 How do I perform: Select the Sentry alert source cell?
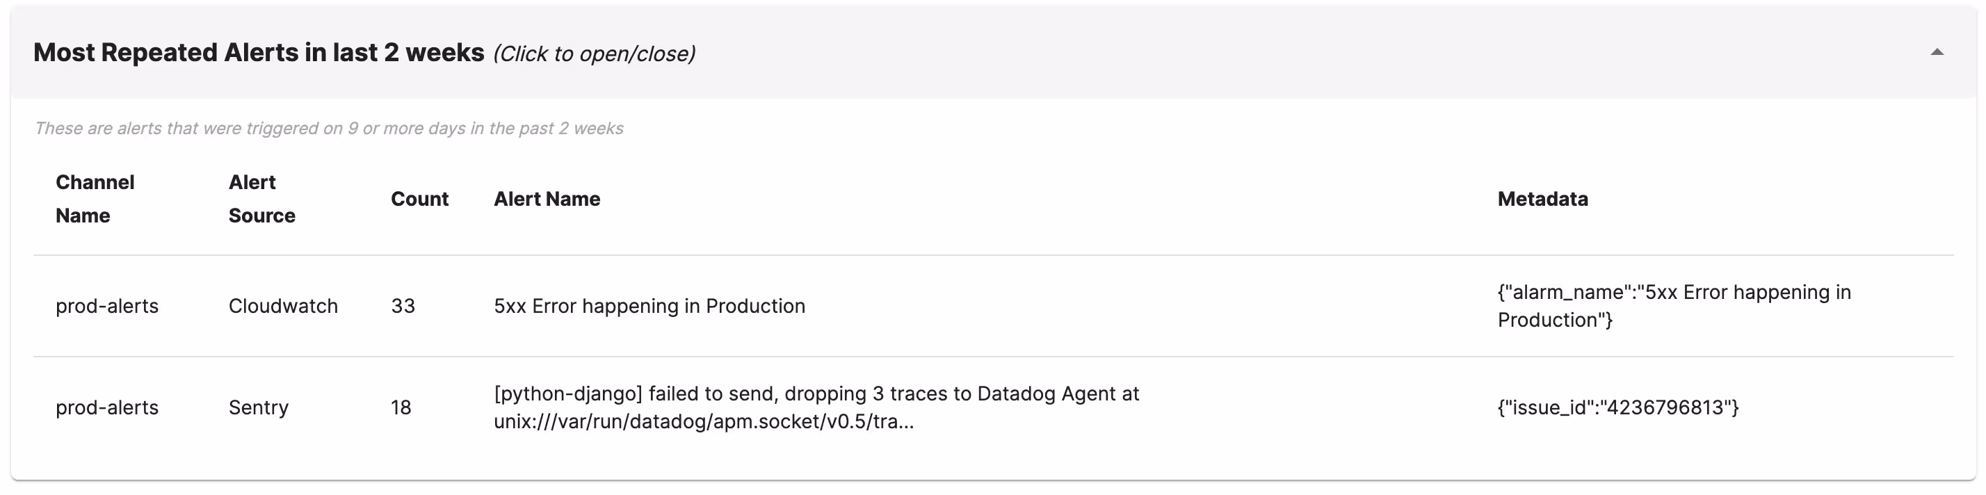coord(258,407)
